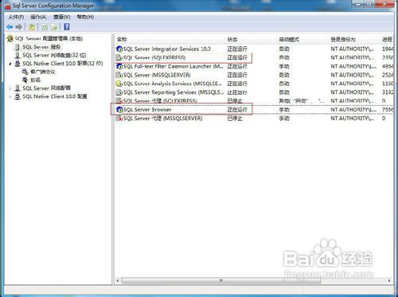
Task: Click the 别名 tree node icon
Action: pos(25,80)
